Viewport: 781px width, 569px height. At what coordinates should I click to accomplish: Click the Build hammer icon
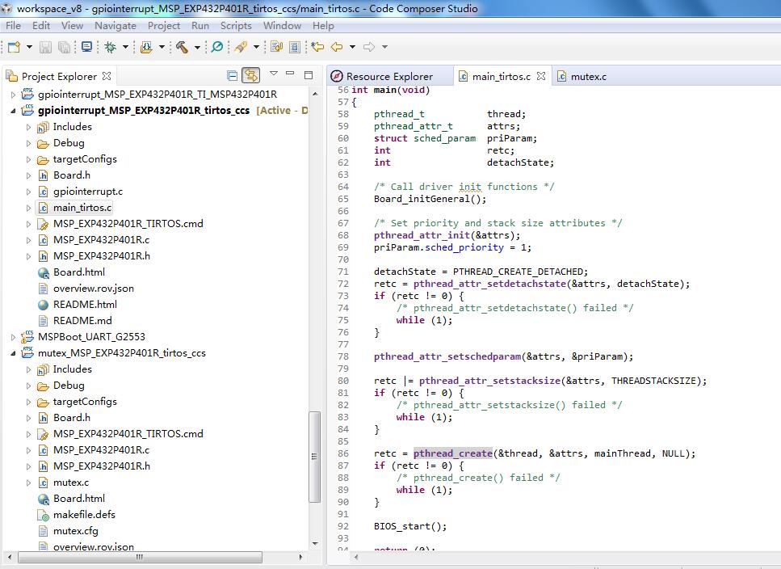point(182,47)
